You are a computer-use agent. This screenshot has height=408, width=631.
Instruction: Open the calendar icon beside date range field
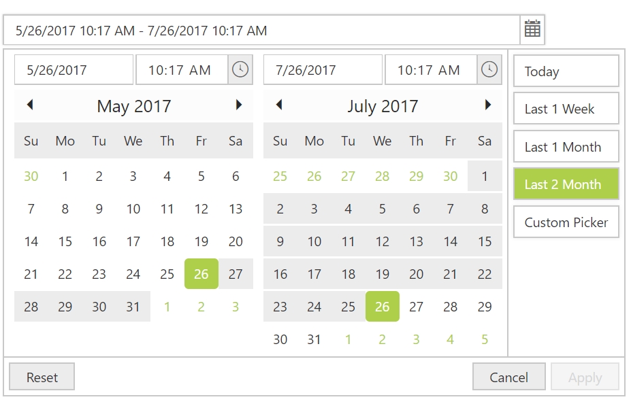pos(532,29)
